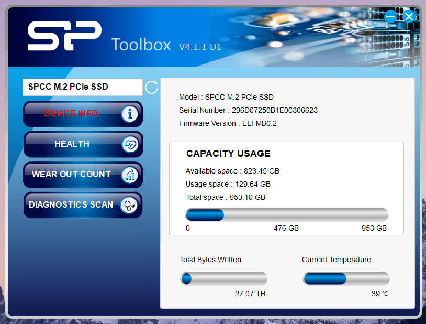Screen dimensions: 426x324
Task: Select the serial number 296D07250B1E00306623 text
Action: coord(274,110)
